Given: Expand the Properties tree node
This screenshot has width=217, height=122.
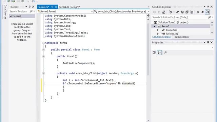Looking at the screenshot, I should pos(158,30).
